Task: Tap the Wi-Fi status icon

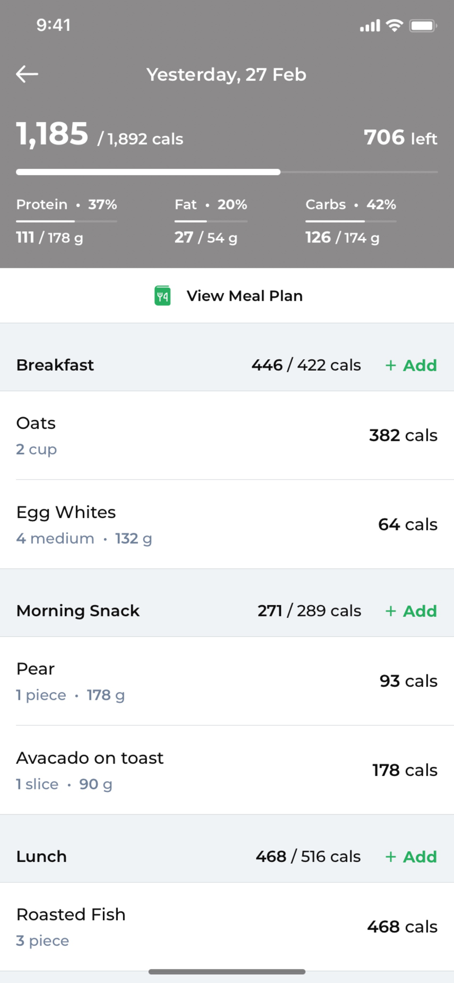Action: point(394,26)
